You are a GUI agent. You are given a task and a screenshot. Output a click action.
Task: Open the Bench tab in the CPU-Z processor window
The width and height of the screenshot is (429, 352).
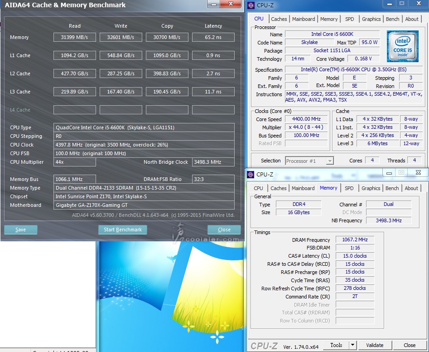(393, 19)
